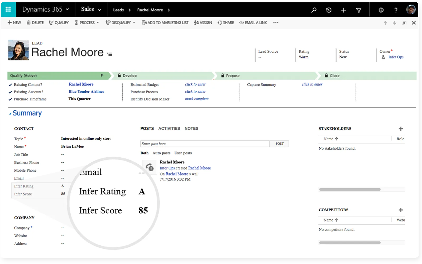Add a stakeholder with plus icon

401,129
